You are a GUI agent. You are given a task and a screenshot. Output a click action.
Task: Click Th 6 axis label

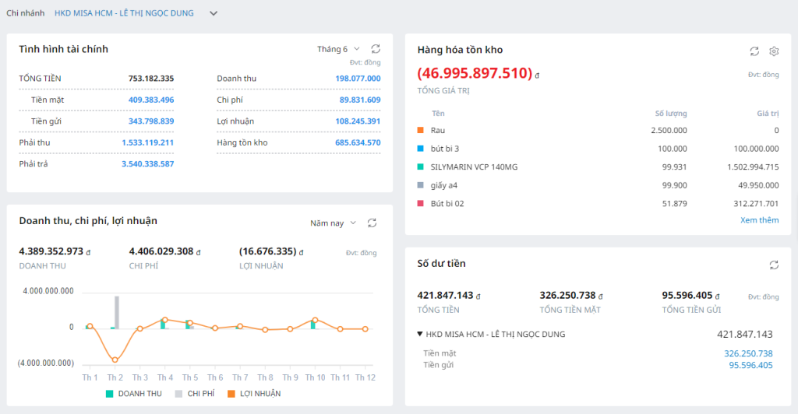click(x=215, y=377)
